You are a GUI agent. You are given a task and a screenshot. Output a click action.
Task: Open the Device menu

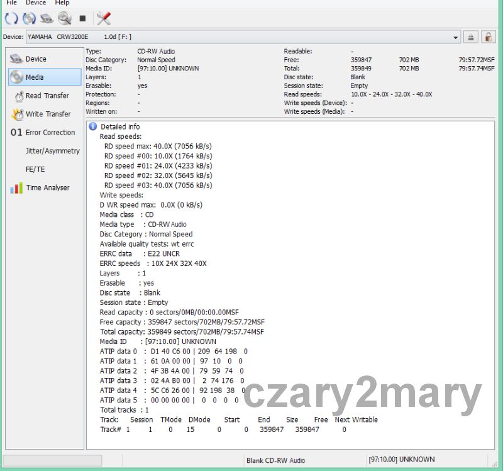36,3
